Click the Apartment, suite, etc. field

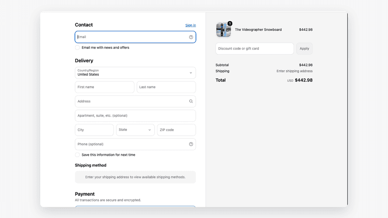(135, 116)
